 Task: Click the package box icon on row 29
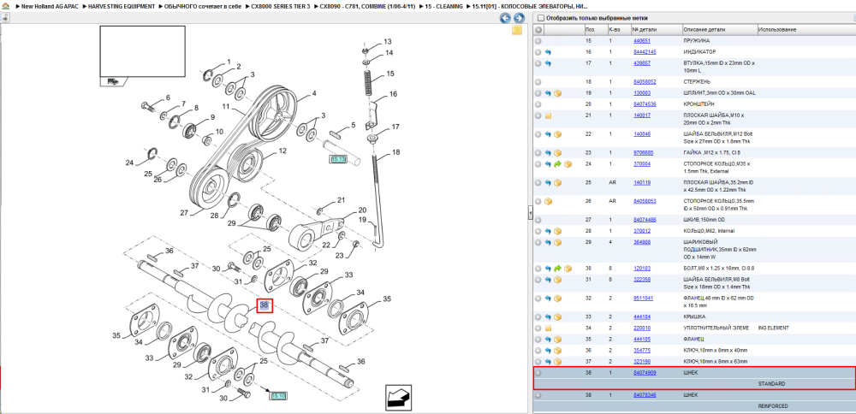[557, 242]
